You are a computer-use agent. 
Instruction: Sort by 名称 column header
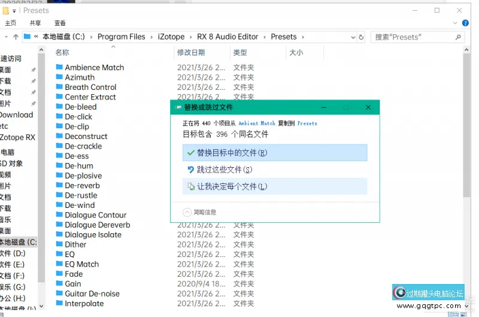click(62, 53)
